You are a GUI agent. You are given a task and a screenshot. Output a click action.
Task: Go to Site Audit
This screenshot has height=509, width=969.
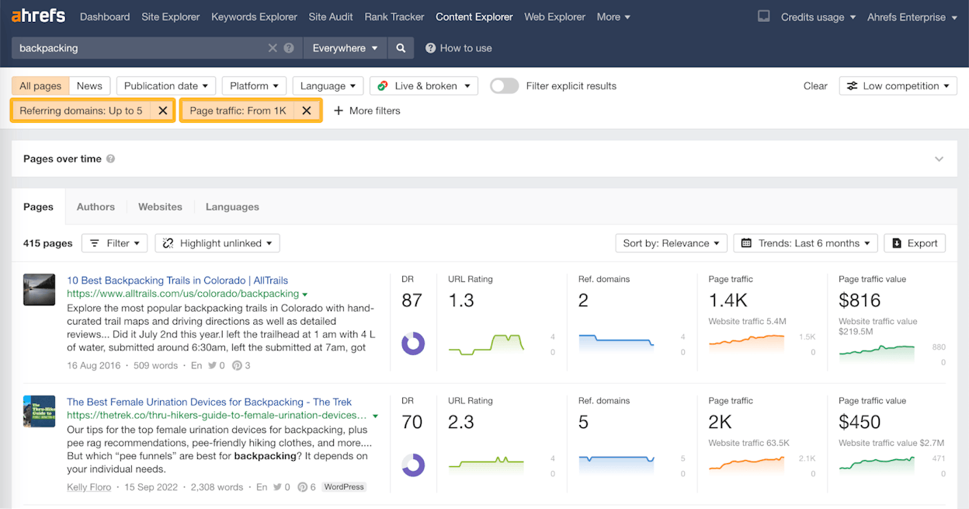331,17
